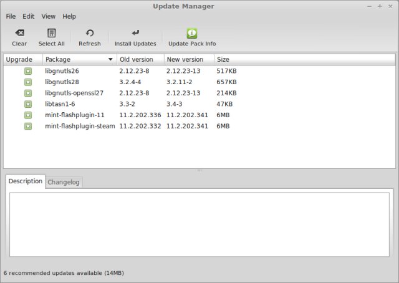Click new version 3.2.11-2 cell

179,82
